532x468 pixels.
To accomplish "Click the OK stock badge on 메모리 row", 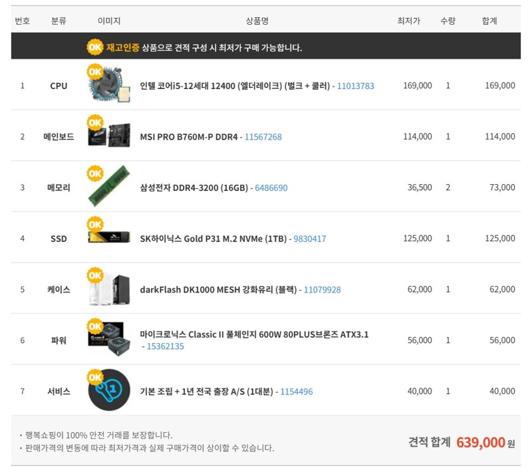I will (95, 174).
